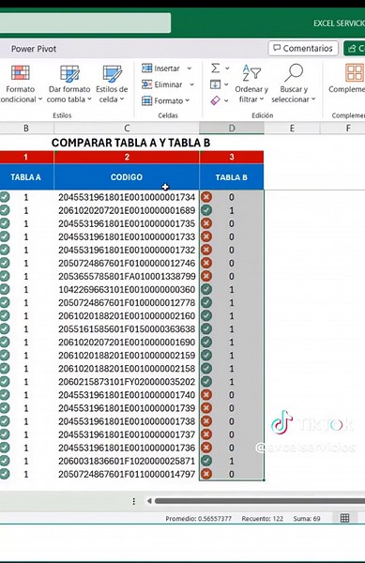
Task: Click three-dot sheet tab splitter handle
Action: pos(134,501)
